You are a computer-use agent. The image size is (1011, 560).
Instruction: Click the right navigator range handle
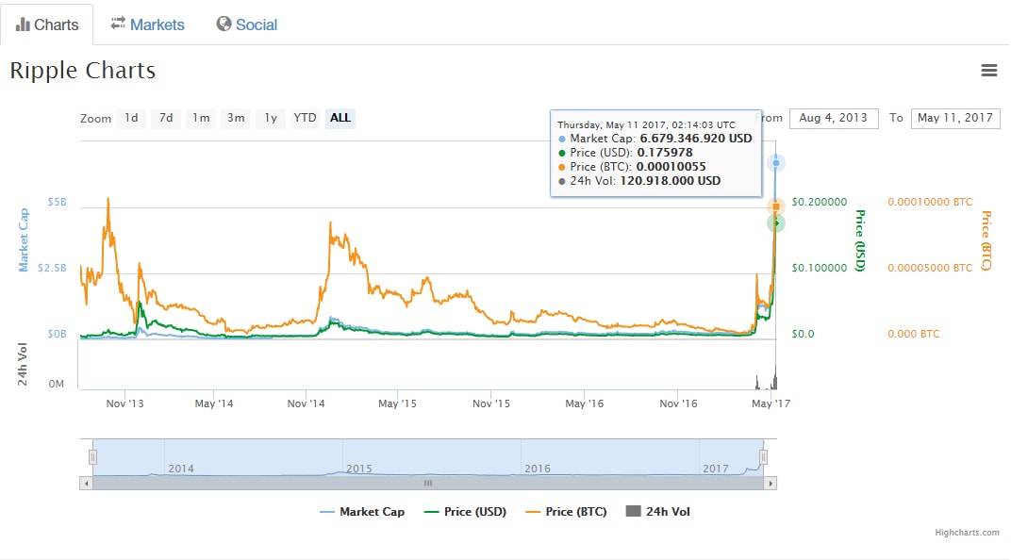(x=763, y=457)
